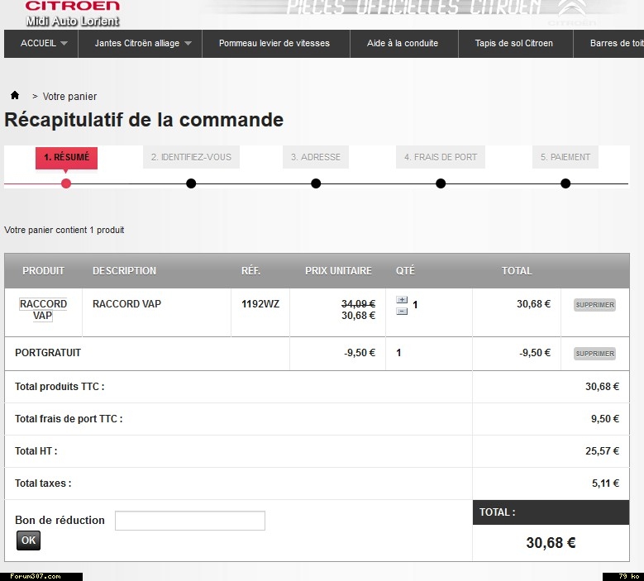Click the home icon in breadcrumb

(15, 96)
